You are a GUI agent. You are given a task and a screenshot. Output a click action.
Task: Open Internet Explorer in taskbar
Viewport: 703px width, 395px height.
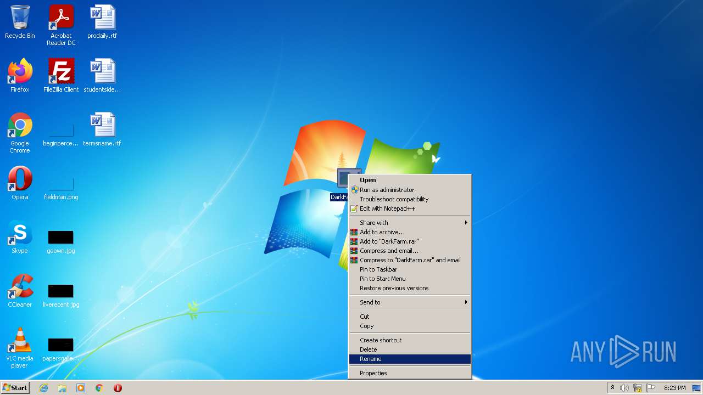[x=43, y=388]
